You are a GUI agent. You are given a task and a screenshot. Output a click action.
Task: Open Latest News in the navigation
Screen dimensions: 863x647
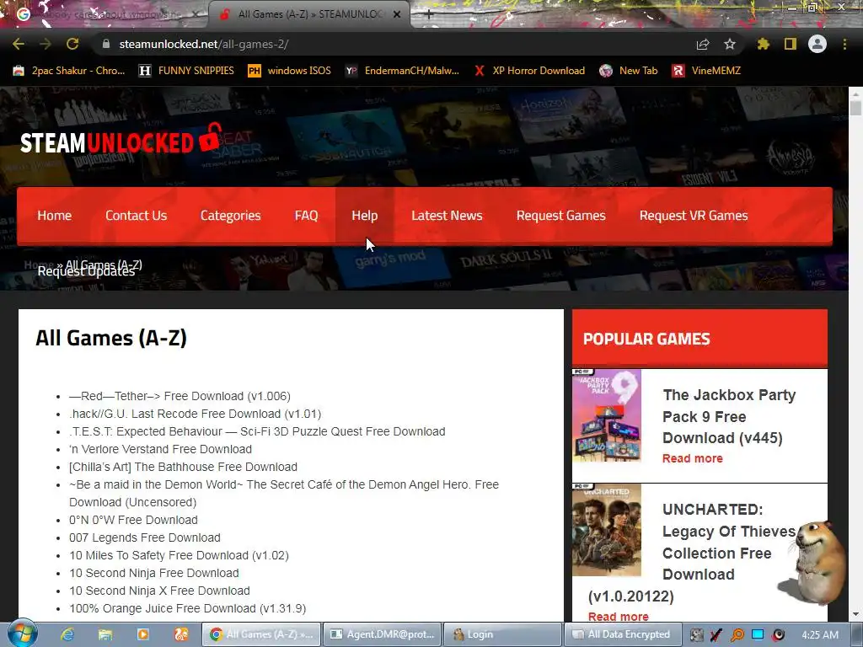(447, 216)
